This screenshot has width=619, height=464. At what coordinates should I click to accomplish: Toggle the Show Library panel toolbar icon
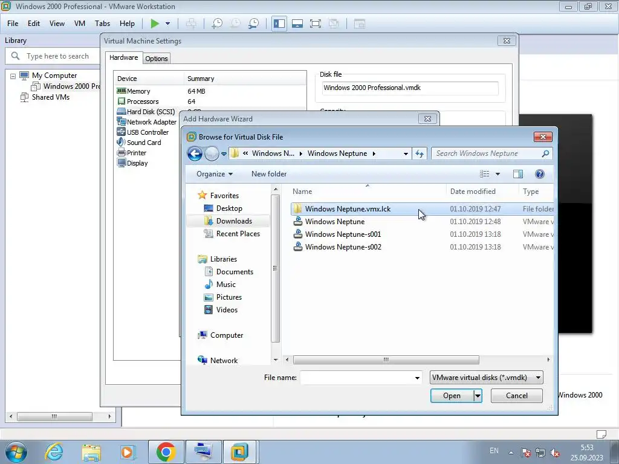279,24
